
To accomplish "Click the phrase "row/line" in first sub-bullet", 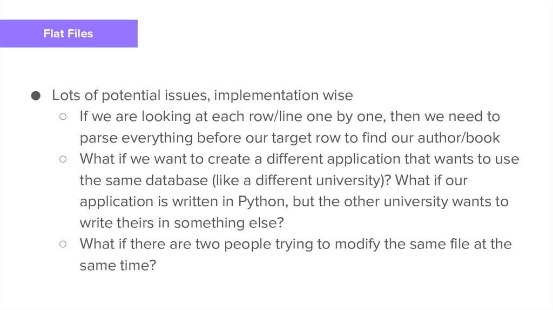I will pos(257,117).
